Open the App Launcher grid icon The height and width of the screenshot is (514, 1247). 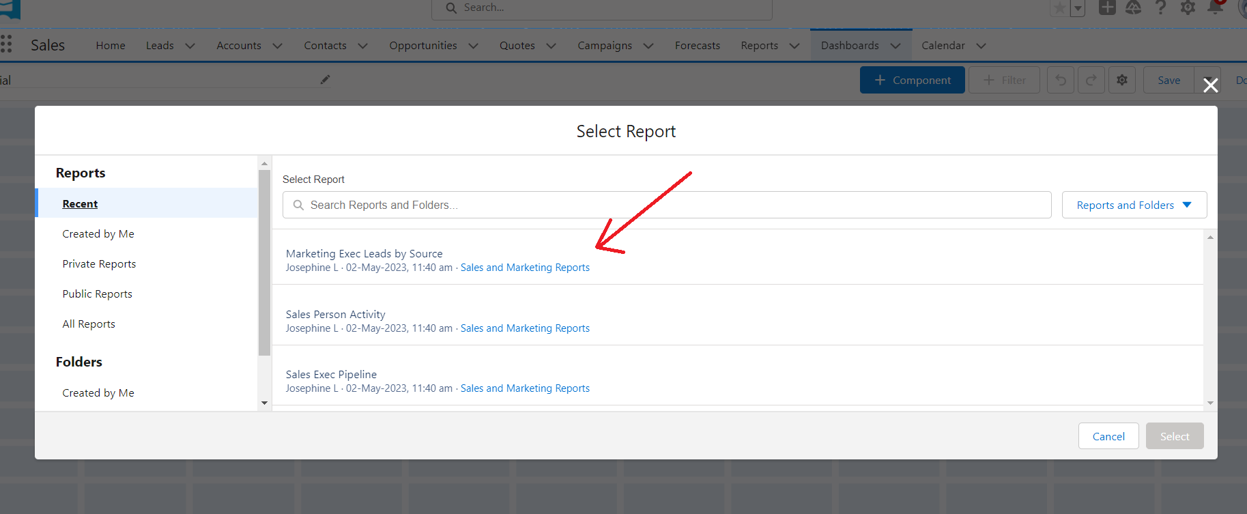click(x=6, y=44)
